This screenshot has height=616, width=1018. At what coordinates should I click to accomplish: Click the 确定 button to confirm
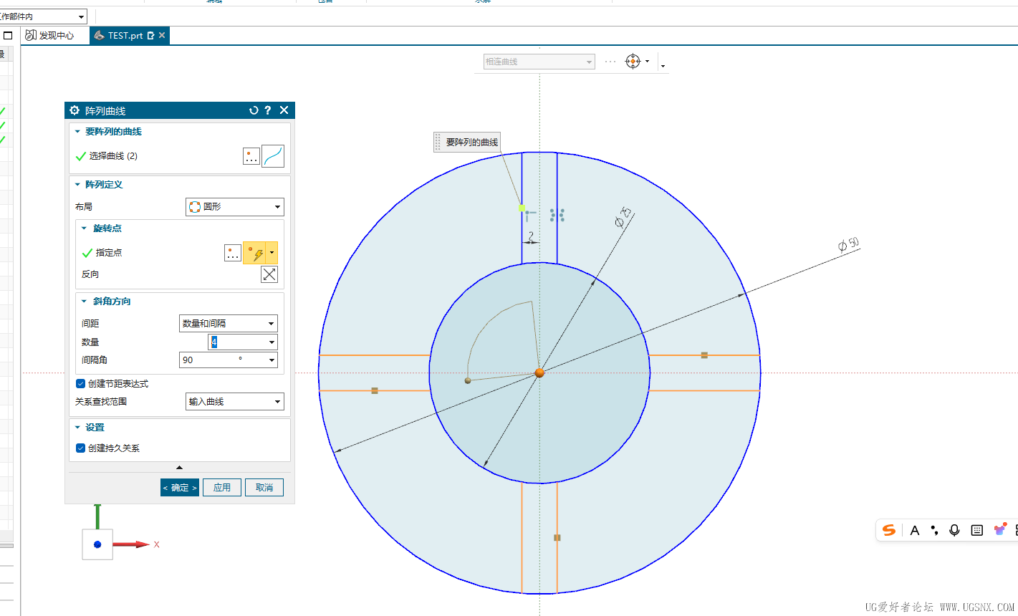180,488
